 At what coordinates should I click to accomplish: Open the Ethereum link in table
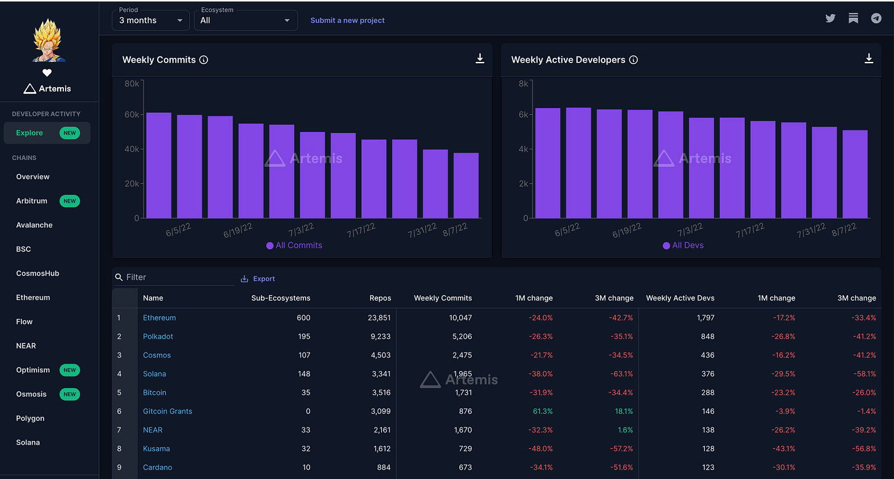pos(160,318)
